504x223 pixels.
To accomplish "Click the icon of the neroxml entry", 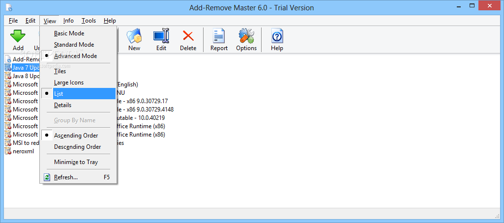I will [8, 151].
